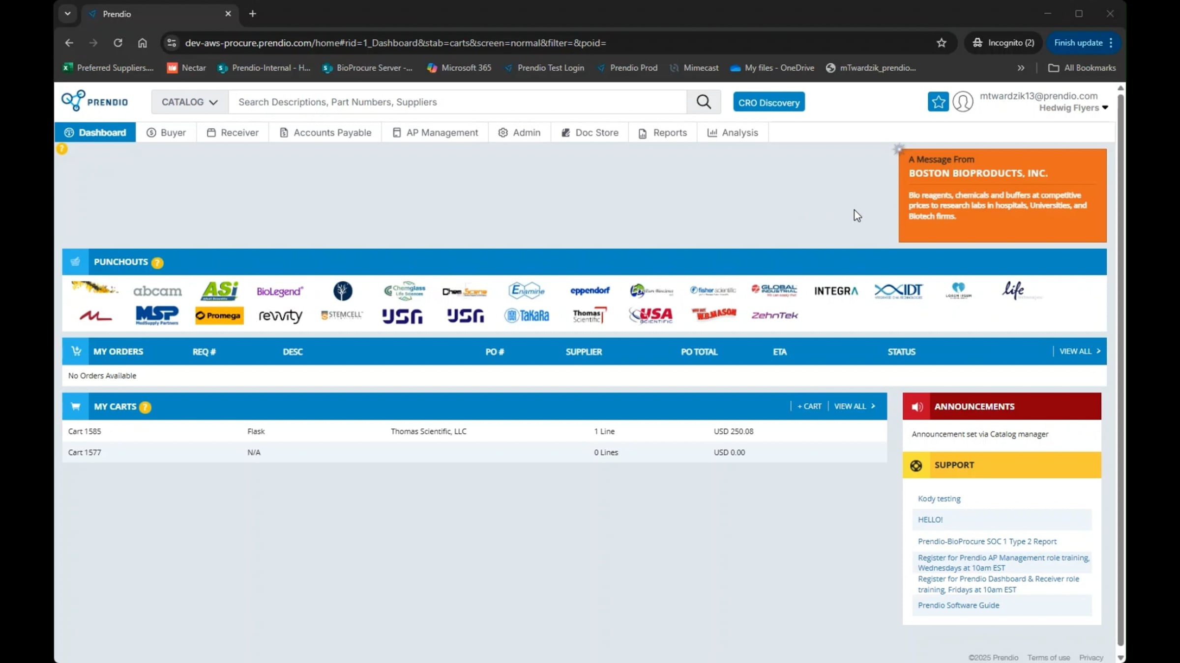The width and height of the screenshot is (1180, 663).
Task: Open the Prendio Prod bookmark
Action: click(628, 68)
